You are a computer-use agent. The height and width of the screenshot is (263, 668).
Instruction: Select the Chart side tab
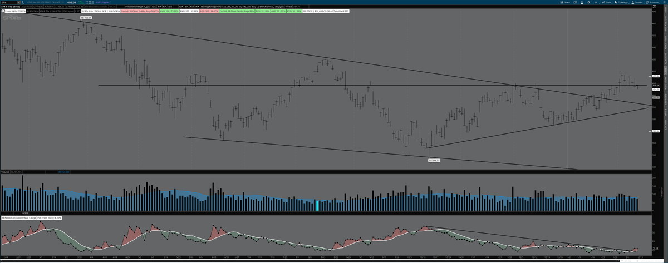pos(665,70)
